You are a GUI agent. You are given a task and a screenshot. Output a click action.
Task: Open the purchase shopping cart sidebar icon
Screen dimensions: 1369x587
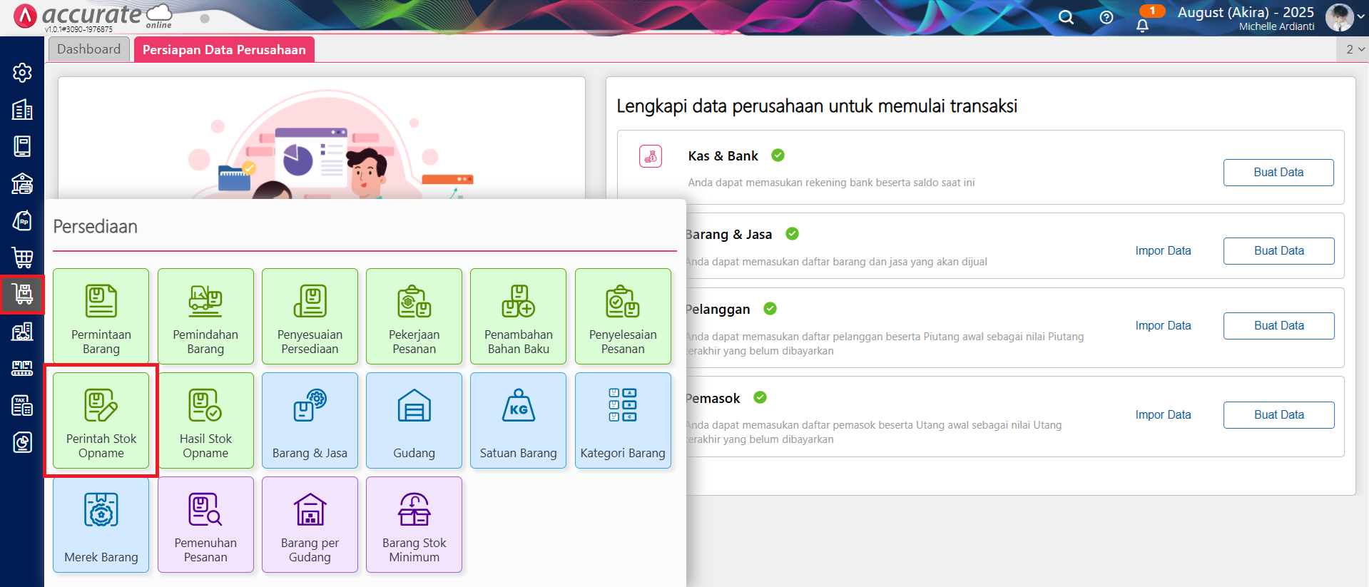tap(22, 257)
